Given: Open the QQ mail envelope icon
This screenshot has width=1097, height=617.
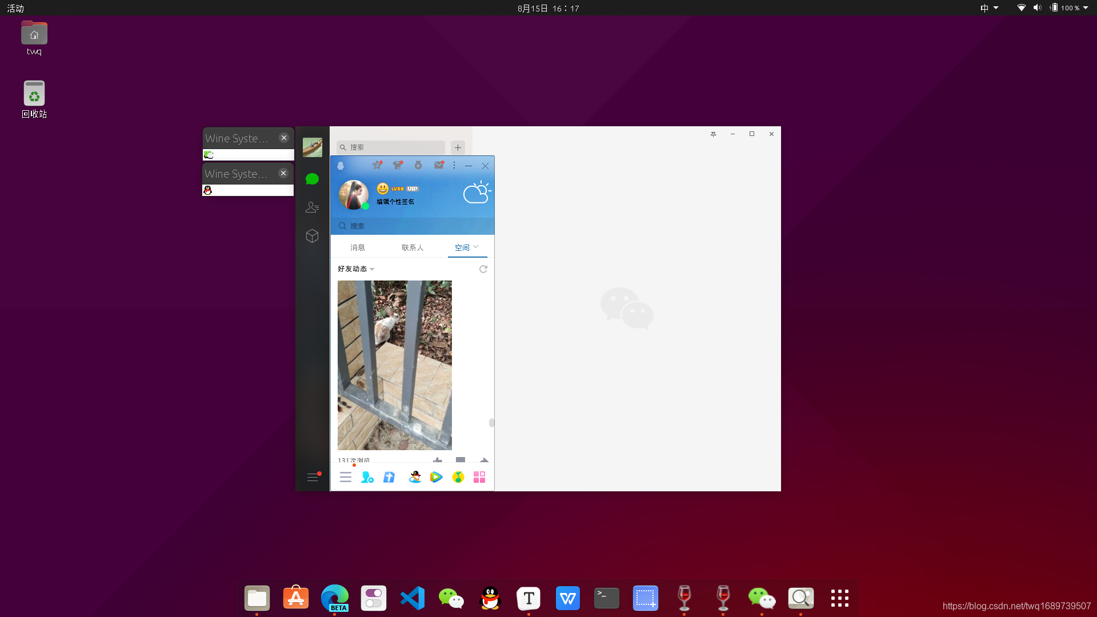Looking at the screenshot, I should (439, 165).
